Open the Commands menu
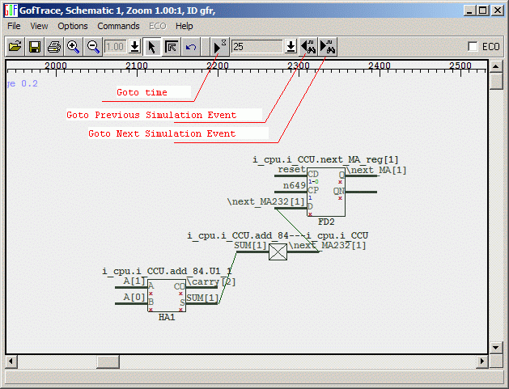 pyautogui.click(x=118, y=26)
